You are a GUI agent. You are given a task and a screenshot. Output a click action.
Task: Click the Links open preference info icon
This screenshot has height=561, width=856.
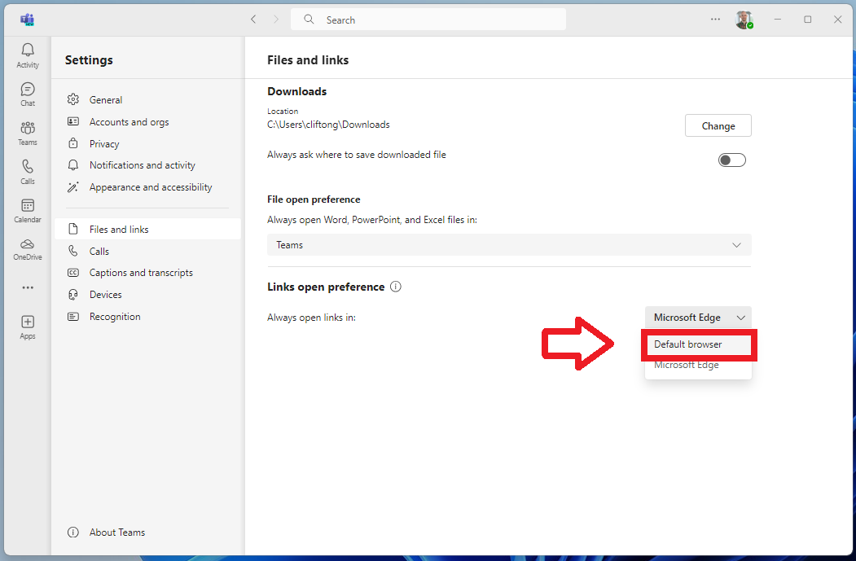[396, 287]
